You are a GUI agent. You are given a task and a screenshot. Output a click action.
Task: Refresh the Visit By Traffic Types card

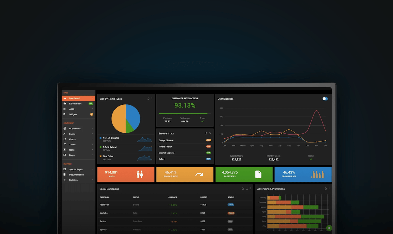(148, 98)
